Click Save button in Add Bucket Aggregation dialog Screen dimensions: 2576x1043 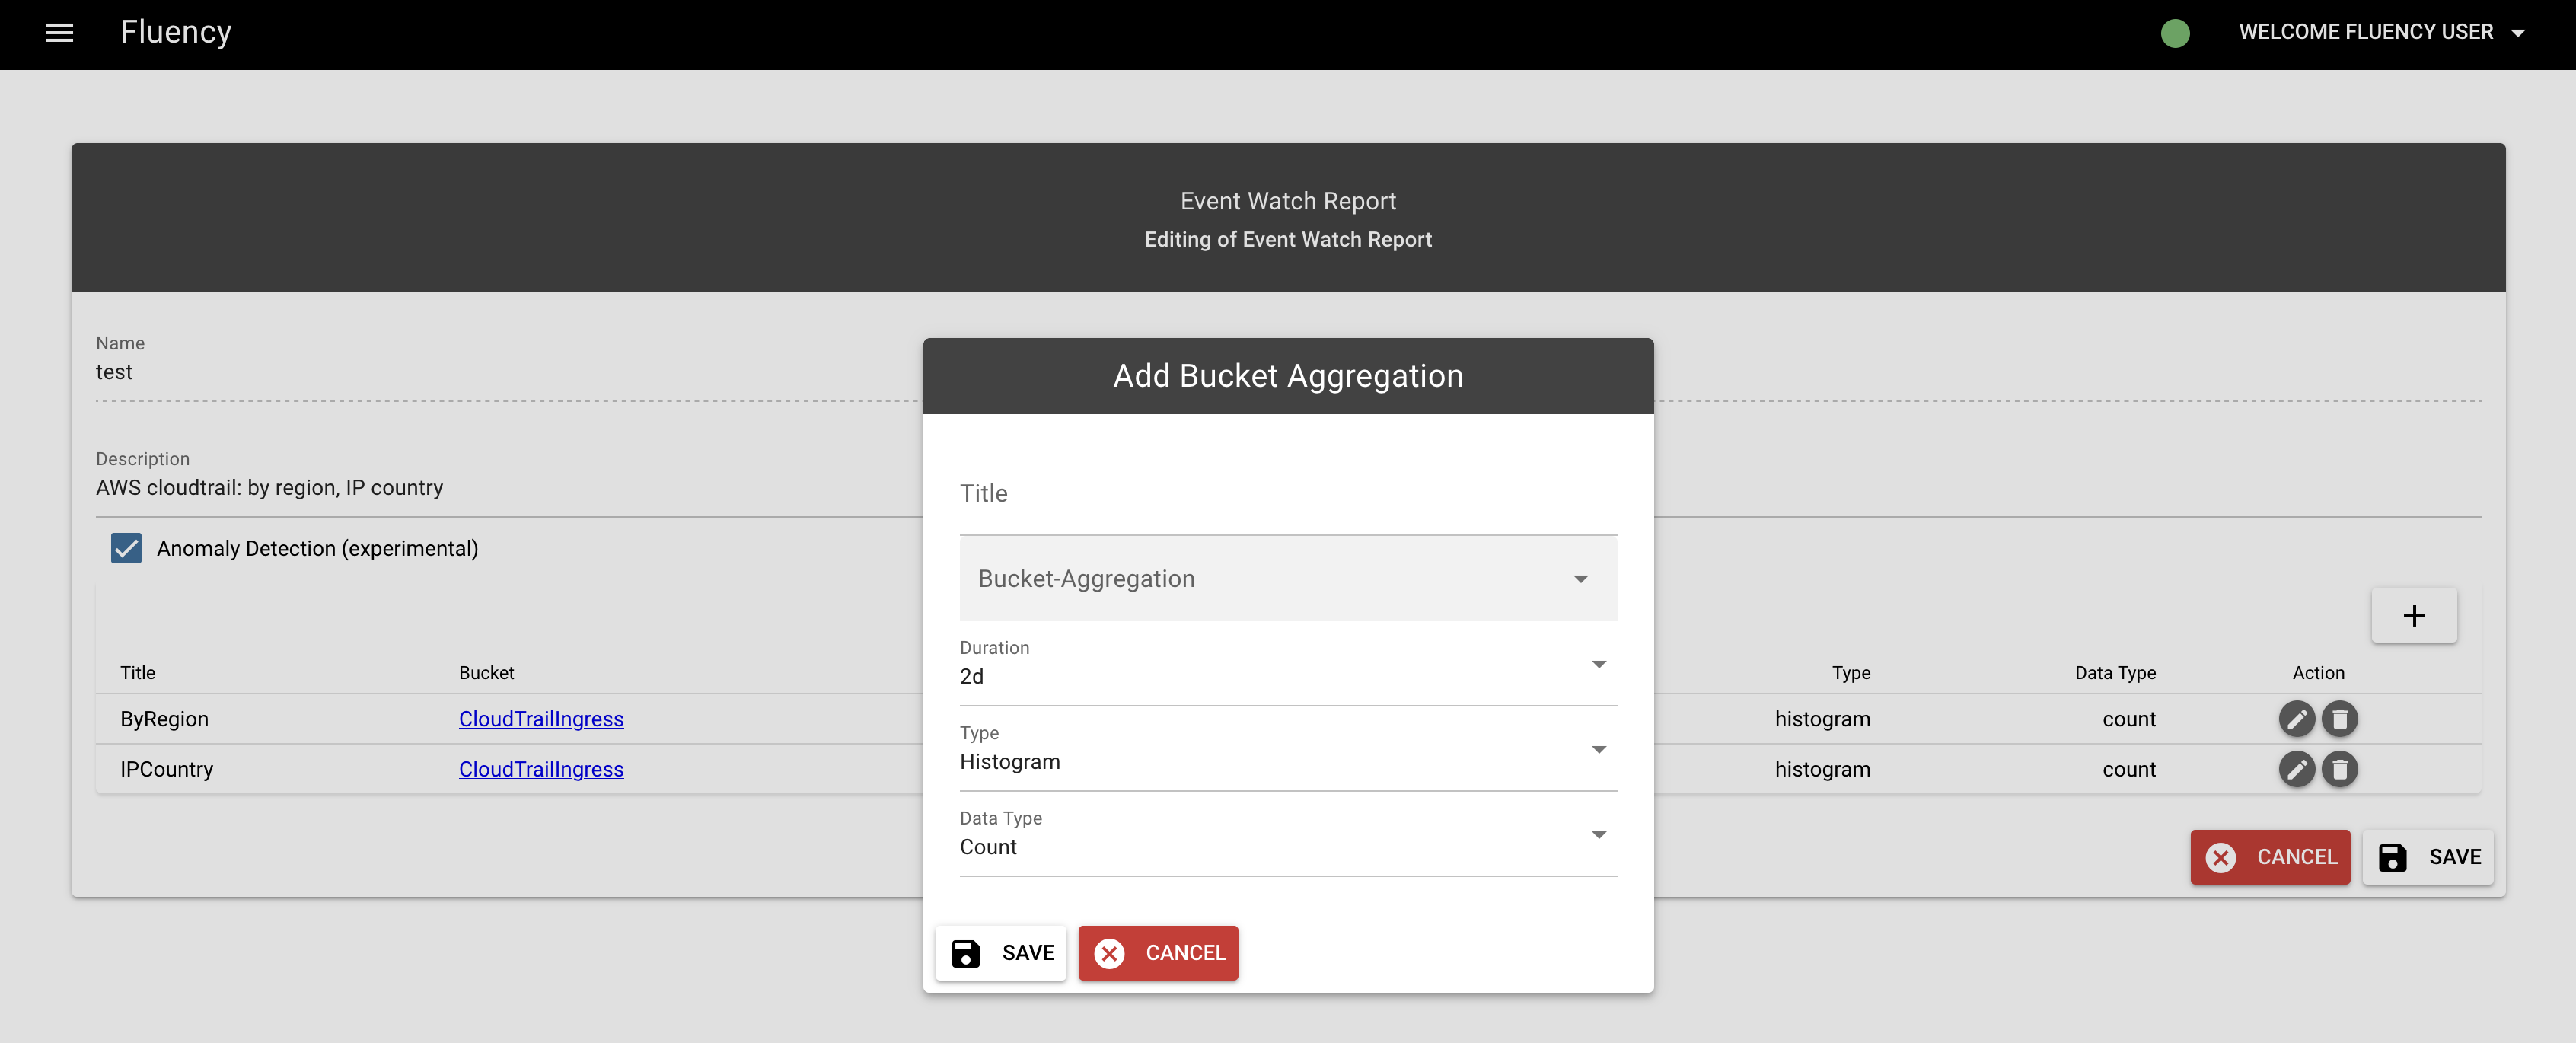tap(1001, 953)
